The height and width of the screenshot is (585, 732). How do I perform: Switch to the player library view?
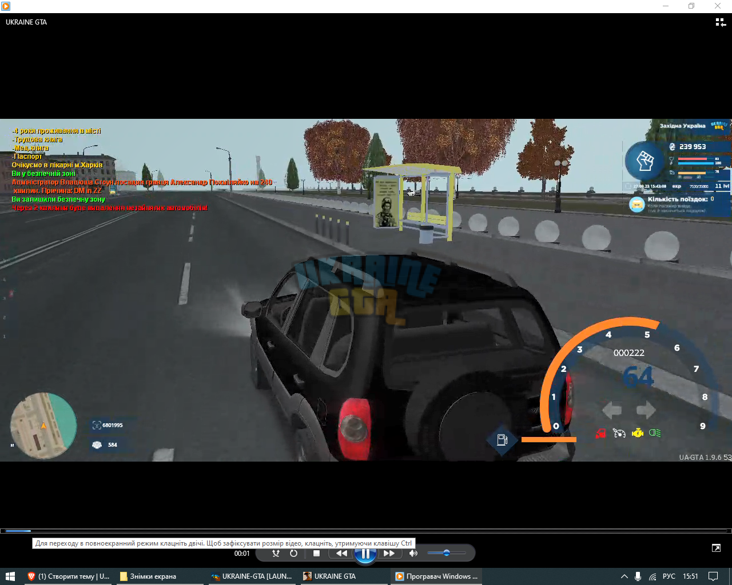(721, 22)
